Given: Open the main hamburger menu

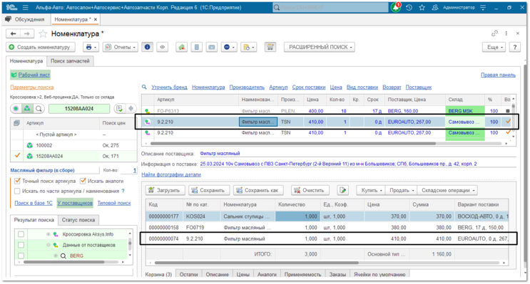Looking at the screenshot, I should click(x=26, y=7).
